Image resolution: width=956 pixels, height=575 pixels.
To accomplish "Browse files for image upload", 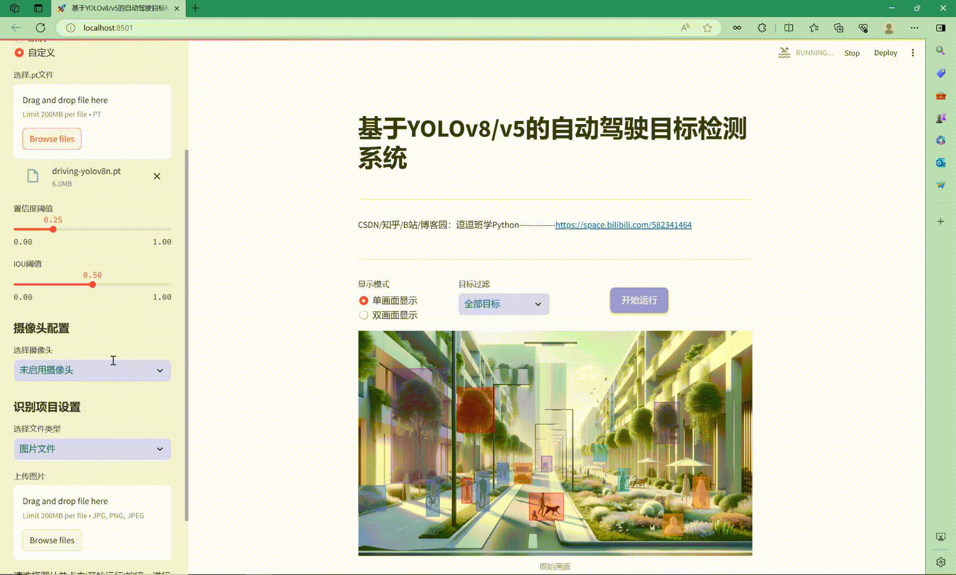I will [52, 540].
